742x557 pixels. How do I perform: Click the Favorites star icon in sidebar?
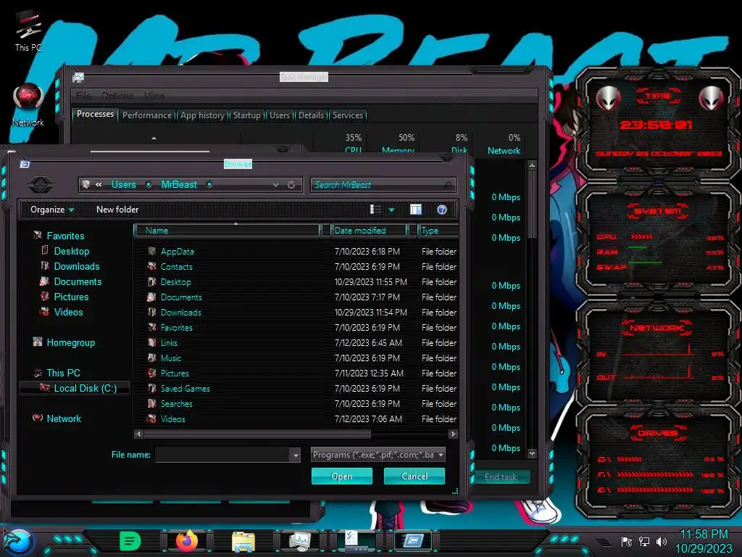(x=38, y=236)
